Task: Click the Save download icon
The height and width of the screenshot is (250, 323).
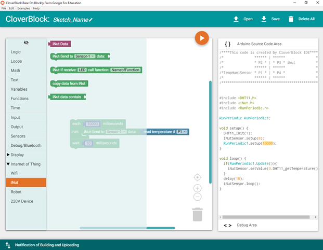Action: click(x=264, y=19)
